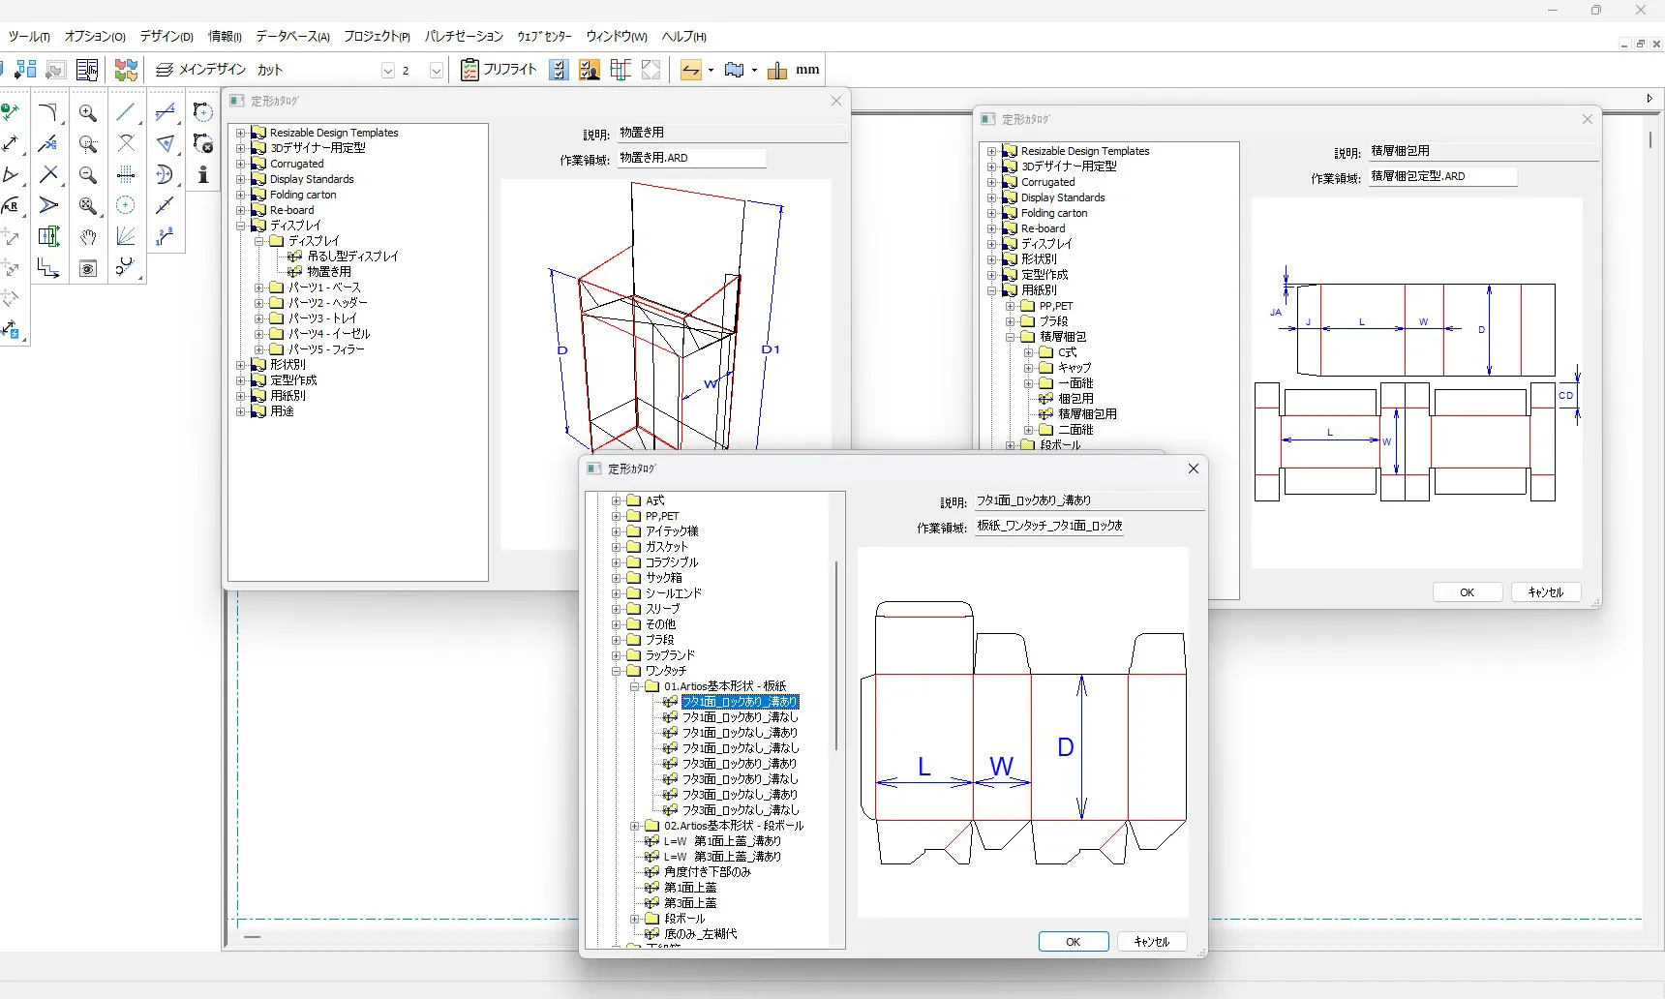1665x999 pixels.
Task: Open the view mode eye icon
Action: point(87,268)
